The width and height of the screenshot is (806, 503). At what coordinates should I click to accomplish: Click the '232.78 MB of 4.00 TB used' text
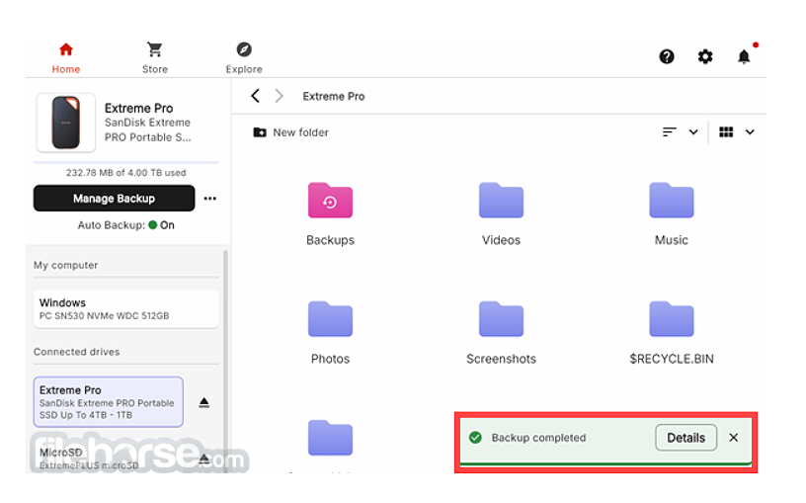tap(126, 173)
